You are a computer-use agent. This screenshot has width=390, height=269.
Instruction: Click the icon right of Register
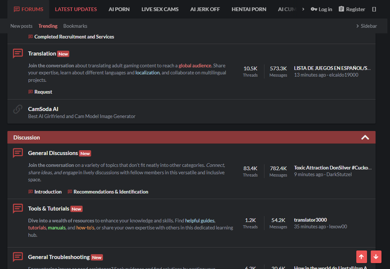point(374,9)
